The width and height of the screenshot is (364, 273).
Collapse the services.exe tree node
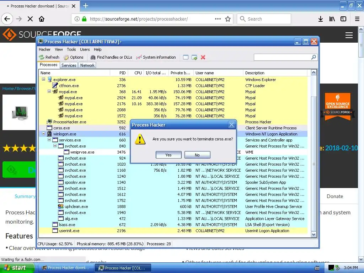(x=49, y=139)
